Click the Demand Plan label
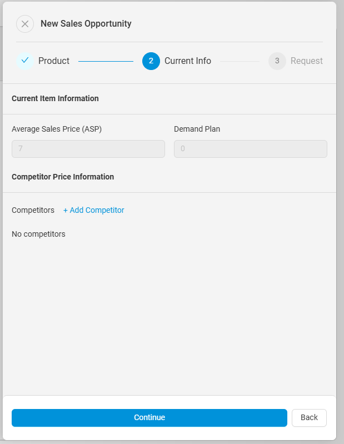344x444 pixels. point(197,129)
